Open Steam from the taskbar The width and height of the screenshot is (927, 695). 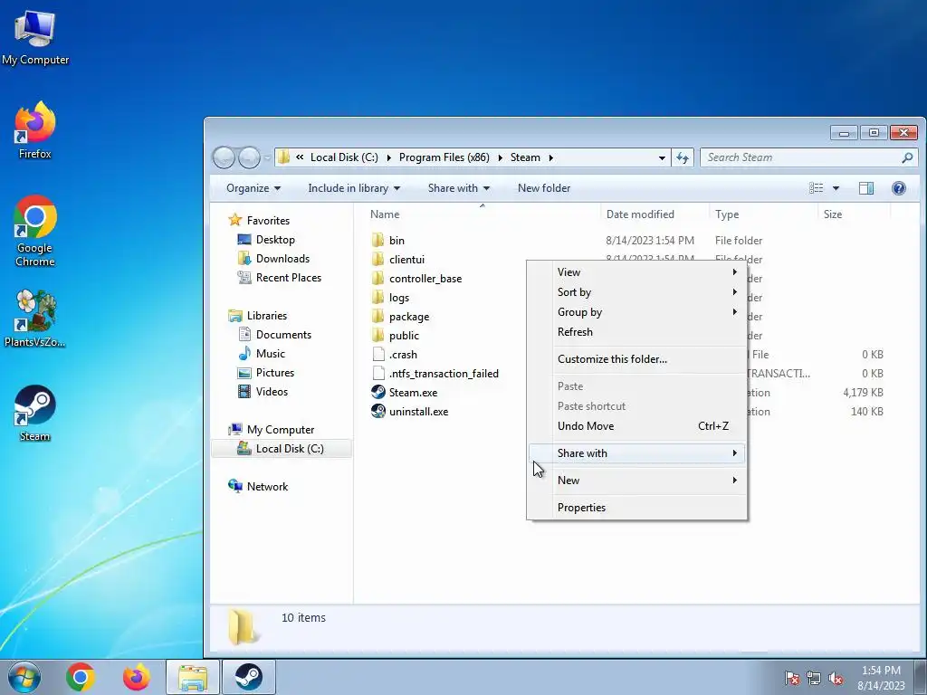(x=249, y=677)
